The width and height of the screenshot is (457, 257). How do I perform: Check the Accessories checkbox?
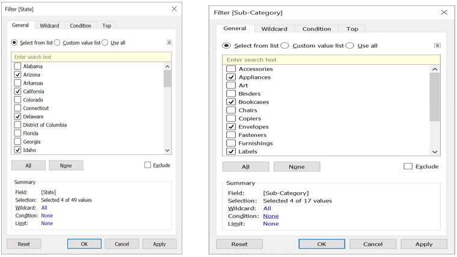231,69
